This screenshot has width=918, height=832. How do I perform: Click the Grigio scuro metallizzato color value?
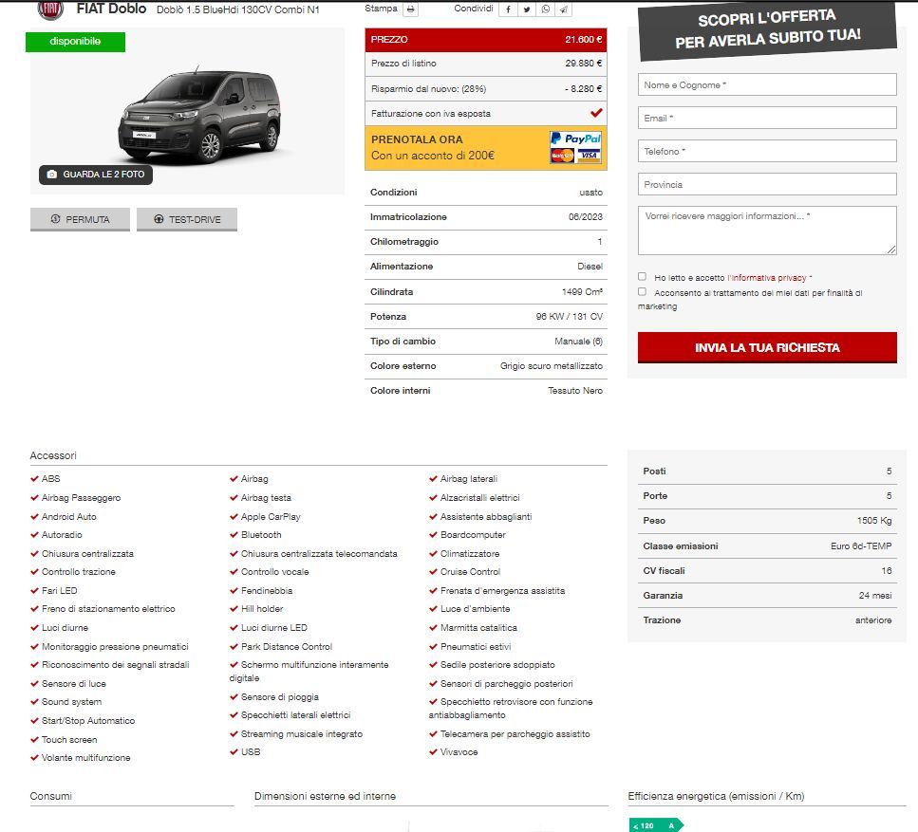[x=551, y=365]
